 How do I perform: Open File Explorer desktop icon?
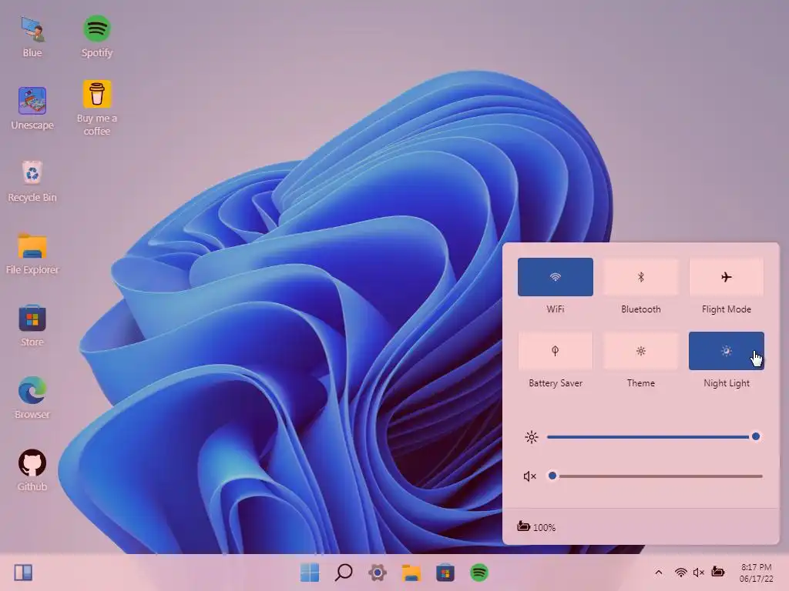tap(32, 253)
